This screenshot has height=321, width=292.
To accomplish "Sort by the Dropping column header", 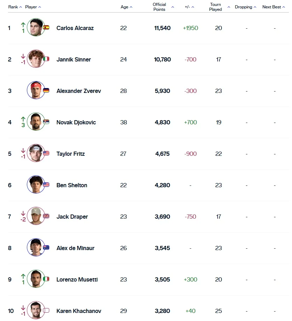I will [x=245, y=7].
